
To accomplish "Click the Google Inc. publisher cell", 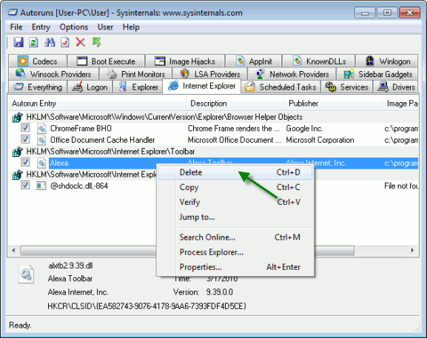I will (304, 128).
